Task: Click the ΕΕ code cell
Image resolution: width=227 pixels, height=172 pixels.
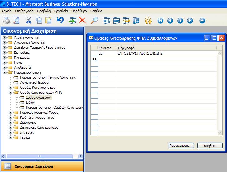Action: [107, 53]
